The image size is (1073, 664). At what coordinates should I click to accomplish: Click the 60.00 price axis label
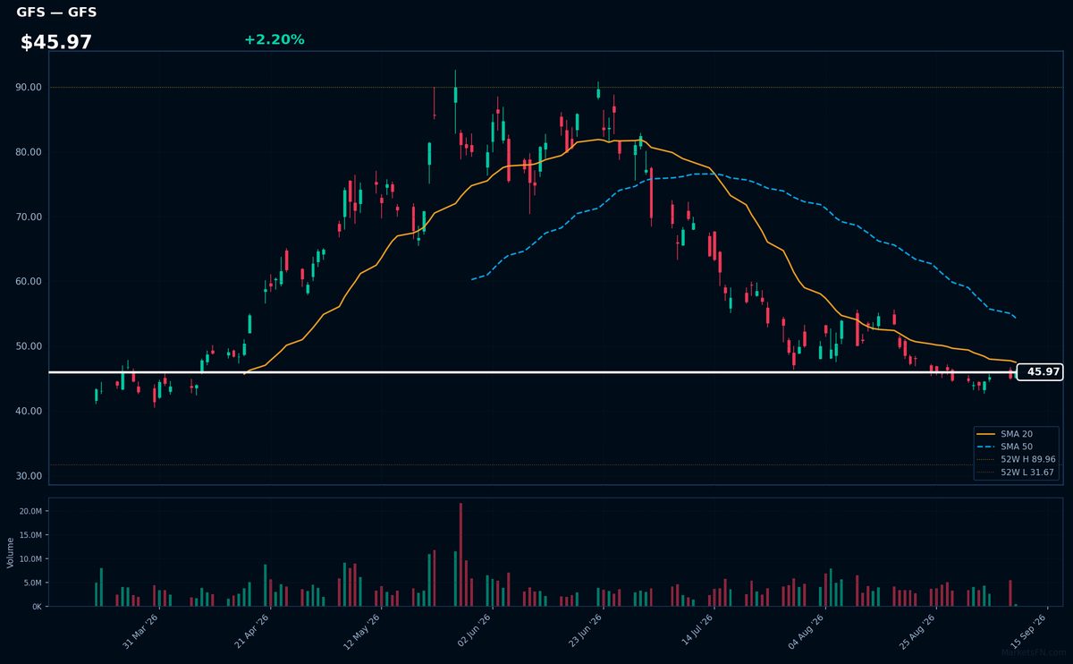click(x=30, y=282)
